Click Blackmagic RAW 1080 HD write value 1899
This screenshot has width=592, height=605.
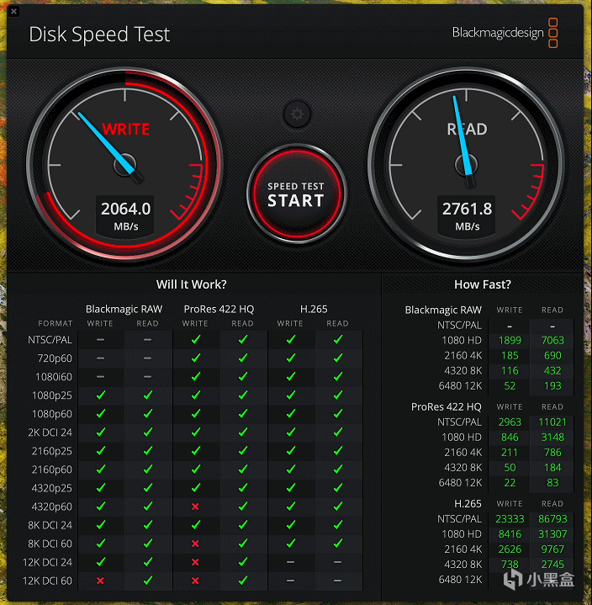click(x=510, y=340)
